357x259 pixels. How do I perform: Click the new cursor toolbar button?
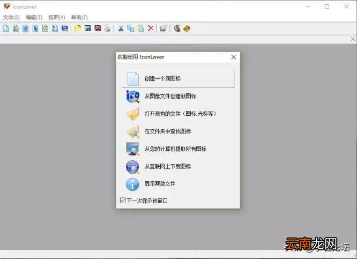(x=35, y=28)
